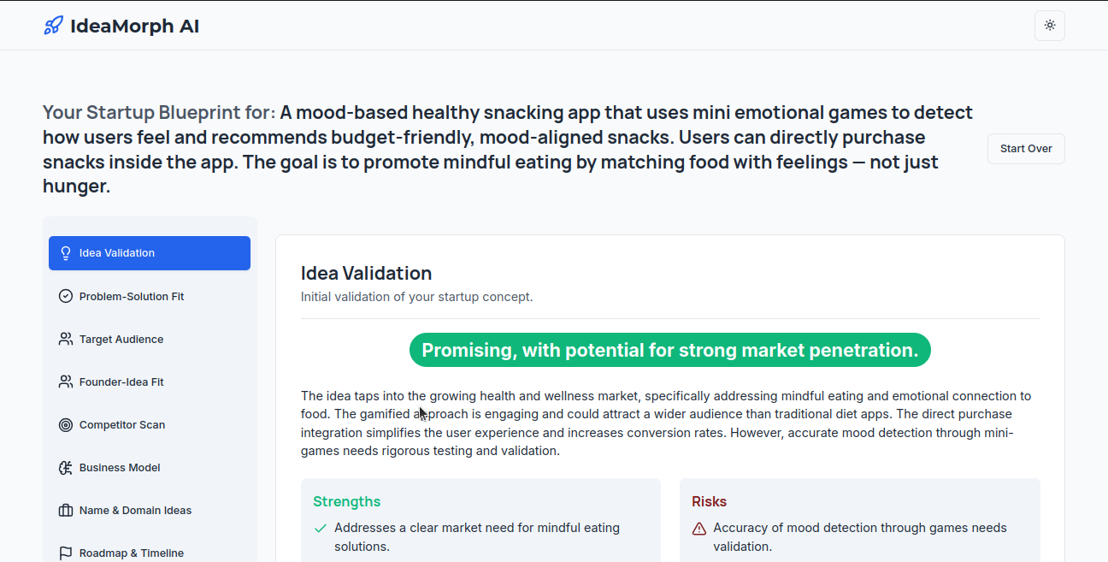
Task: Toggle the light/dark theme sun button
Action: click(1050, 26)
